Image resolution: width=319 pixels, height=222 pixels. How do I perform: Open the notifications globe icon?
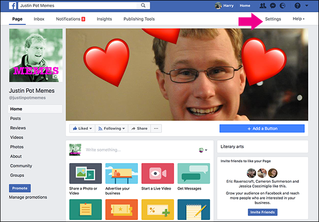coord(283,6)
